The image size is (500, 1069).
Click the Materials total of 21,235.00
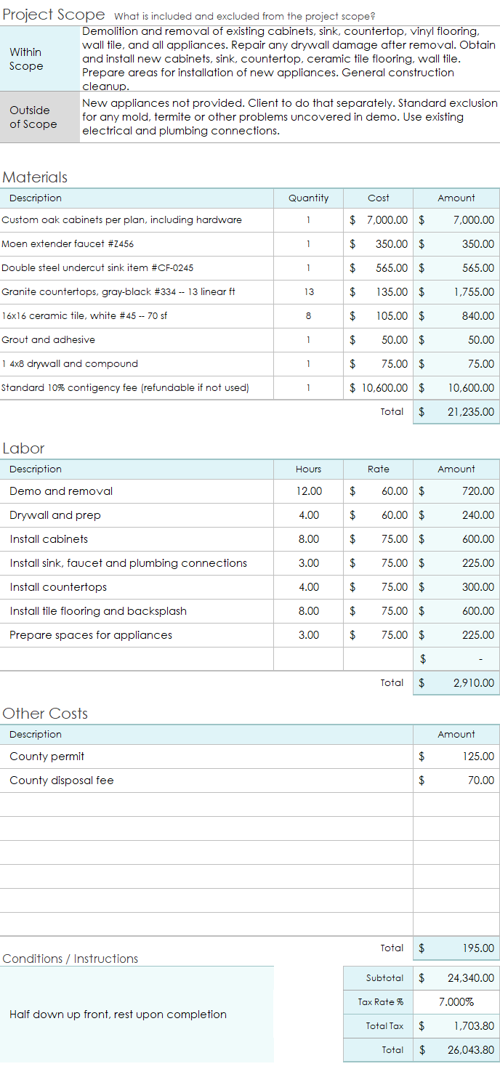click(456, 412)
